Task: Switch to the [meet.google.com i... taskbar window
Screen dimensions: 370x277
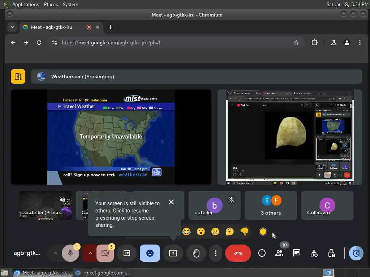Action: [x=103, y=273]
